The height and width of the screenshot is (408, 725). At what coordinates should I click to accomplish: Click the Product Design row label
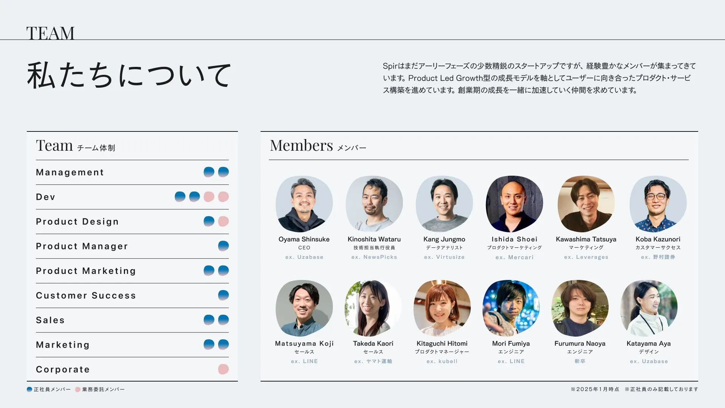pos(77,222)
